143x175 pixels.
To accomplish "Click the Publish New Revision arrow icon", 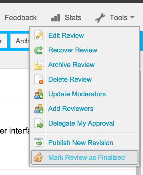I will click(38, 143).
